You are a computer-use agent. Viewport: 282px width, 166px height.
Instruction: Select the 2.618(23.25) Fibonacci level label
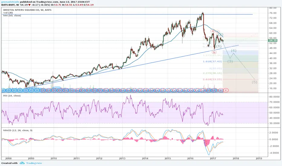coord(212,79)
